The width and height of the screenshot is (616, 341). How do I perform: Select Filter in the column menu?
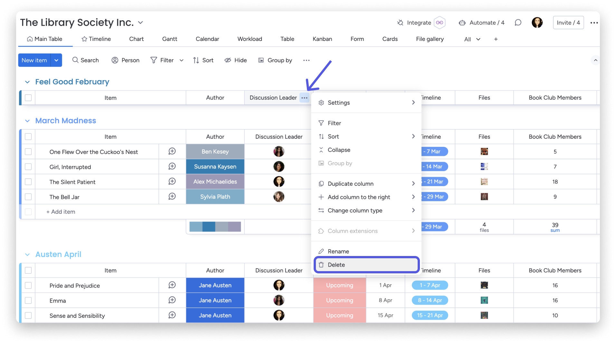point(366,123)
